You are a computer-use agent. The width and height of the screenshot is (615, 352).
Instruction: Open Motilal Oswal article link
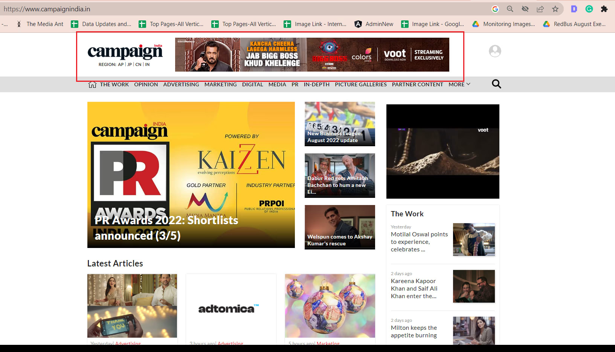tap(419, 242)
